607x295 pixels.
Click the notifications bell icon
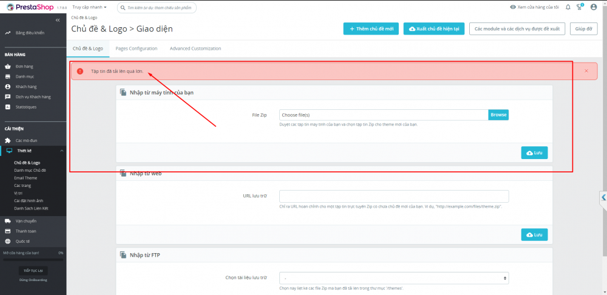[x=568, y=7]
